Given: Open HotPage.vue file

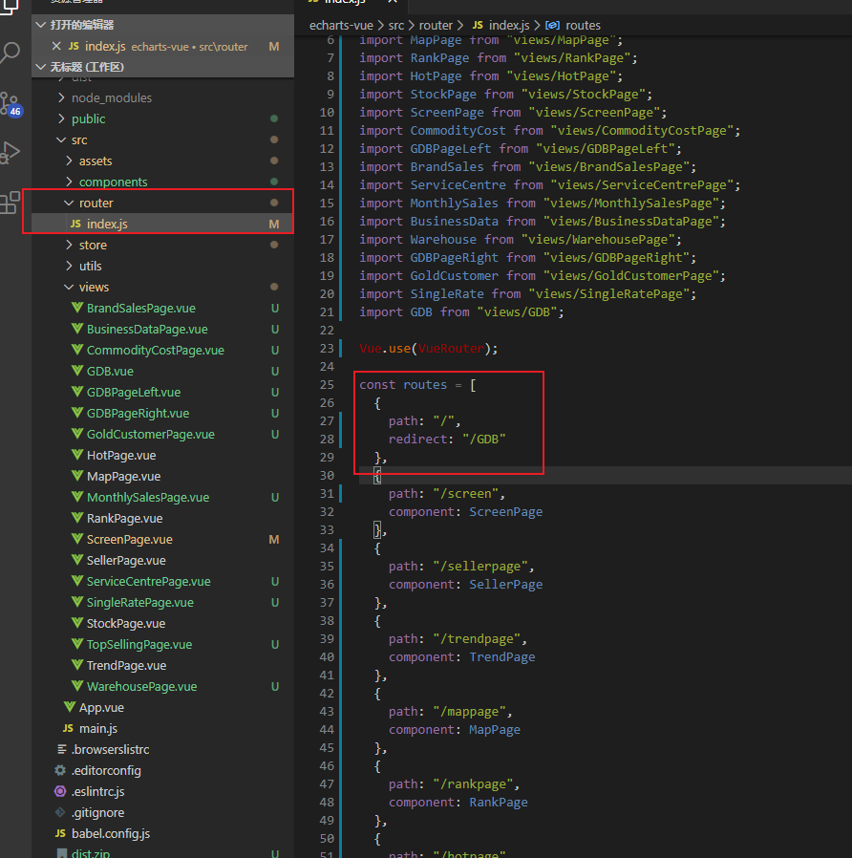Looking at the screenshot, I should (x=162, y=455).
